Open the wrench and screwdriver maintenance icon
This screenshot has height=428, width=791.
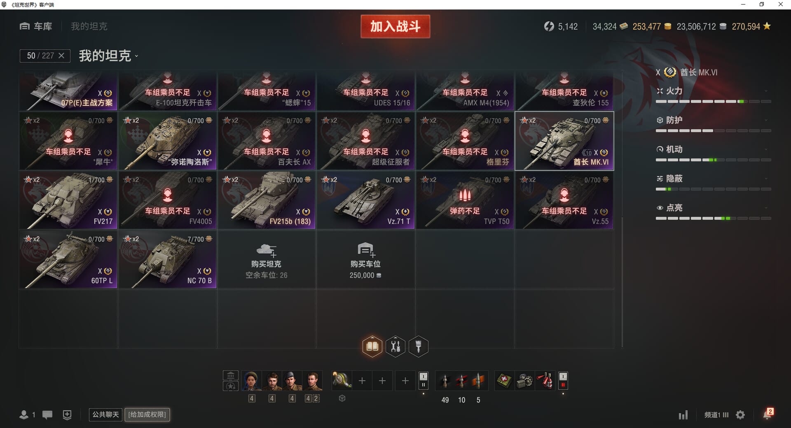click(x=395, y=346)
